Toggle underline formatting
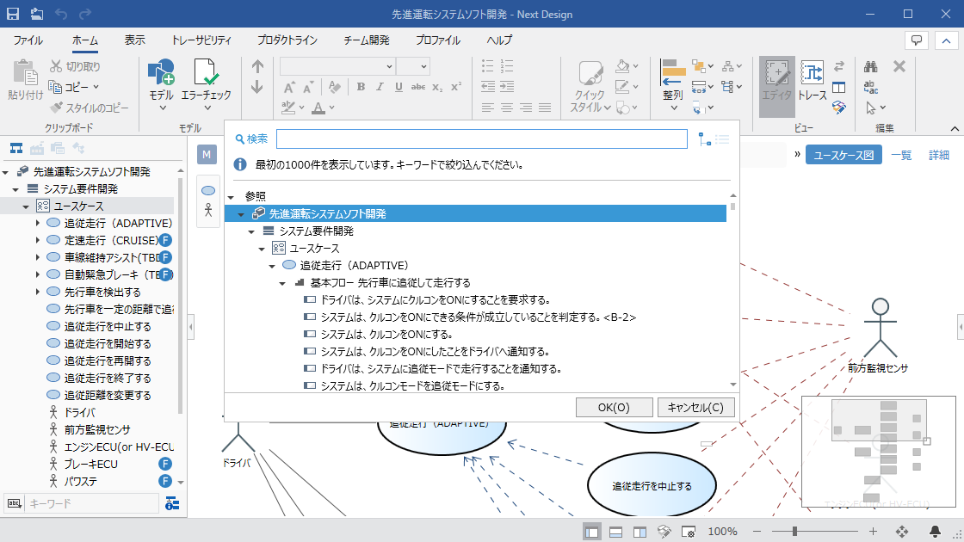964x542 pixels. (399, 87)
